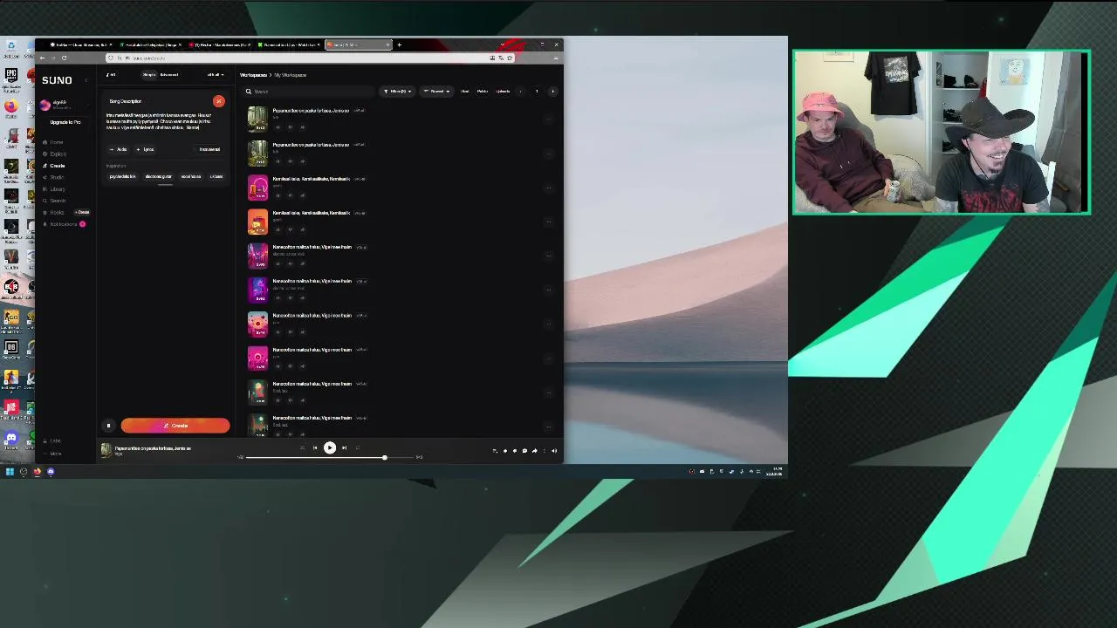Click + Create beside Hooks
Image resolution: width=1117 pixels, height=628 pixels.
82,212
